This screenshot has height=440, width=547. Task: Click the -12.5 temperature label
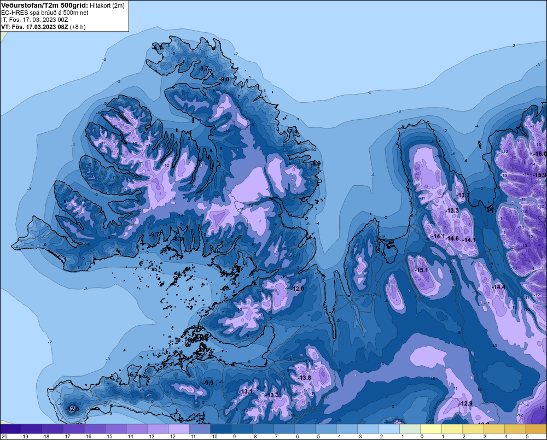coord(73,409)
